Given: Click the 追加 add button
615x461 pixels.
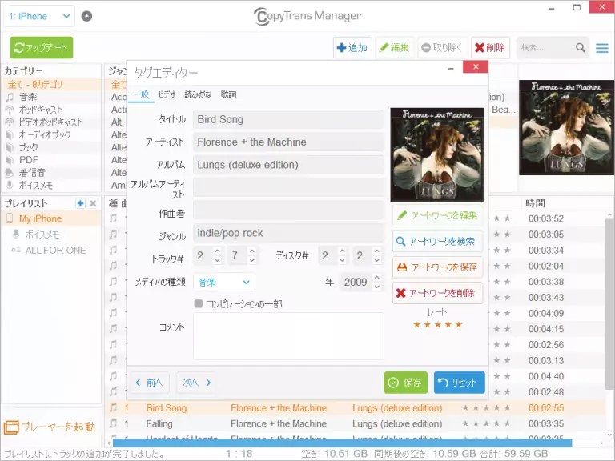Looking at the screenshot, I should (x=352, y=48).
